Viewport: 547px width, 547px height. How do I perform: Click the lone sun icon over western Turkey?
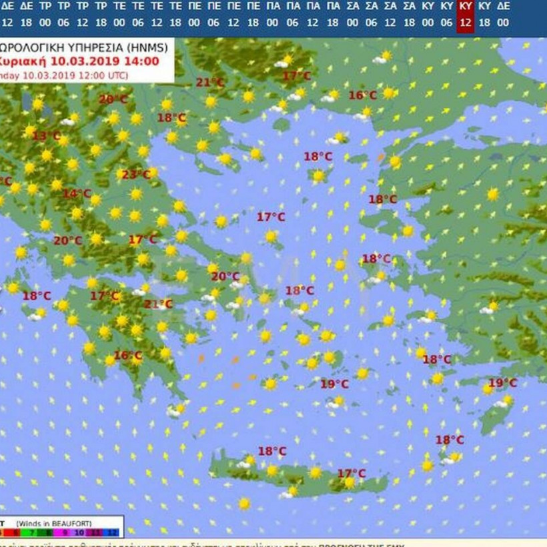tap(492, 194)
